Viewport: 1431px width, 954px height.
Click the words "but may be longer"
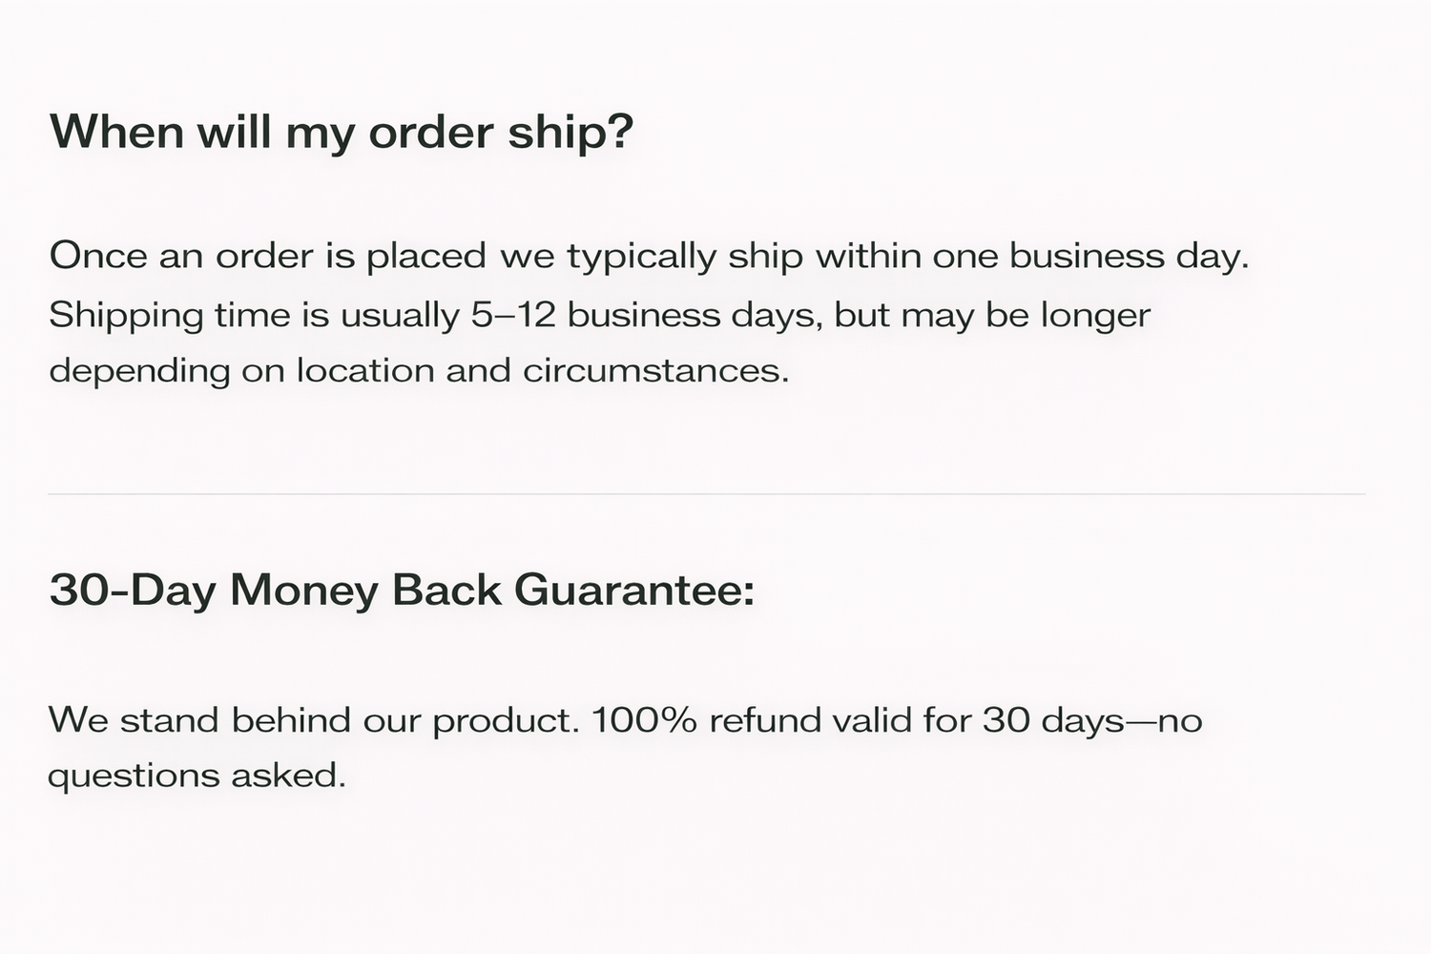992,314
